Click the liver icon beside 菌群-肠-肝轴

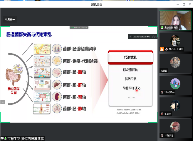coord(56,85)
